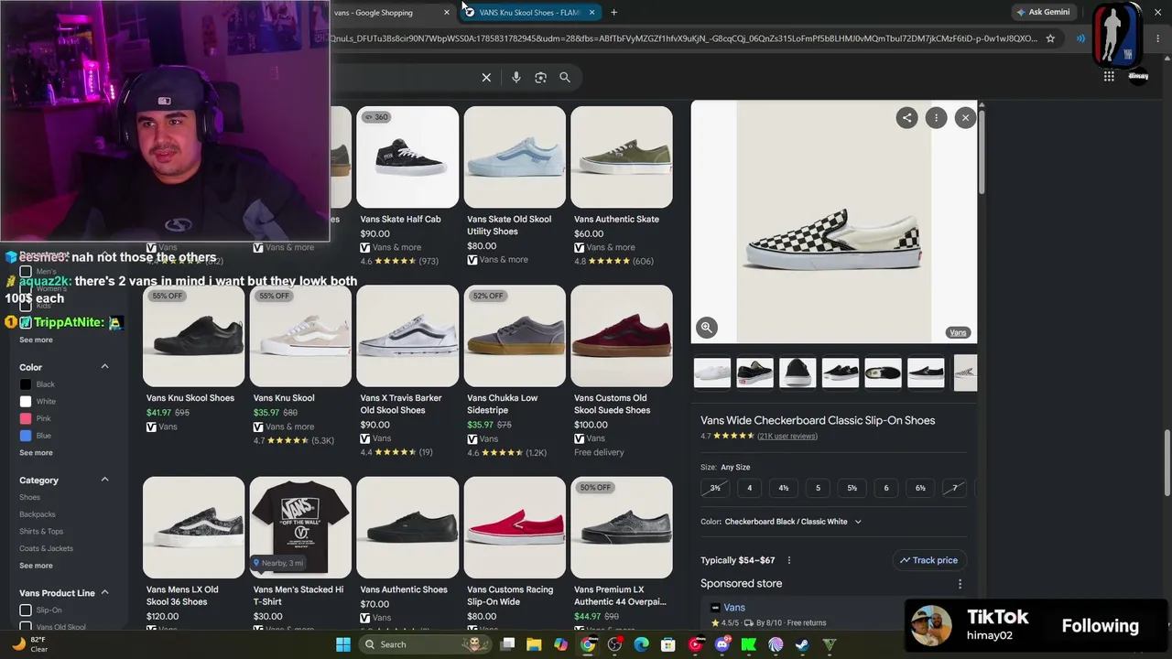Screen dimensions: 1172x659
Task: Bookmark this page with the star icon
Action: pyautogui.click(x=1050, y=38)
